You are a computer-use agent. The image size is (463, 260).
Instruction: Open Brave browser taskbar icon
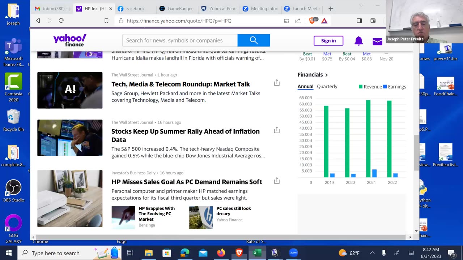[x=239, y=253]
